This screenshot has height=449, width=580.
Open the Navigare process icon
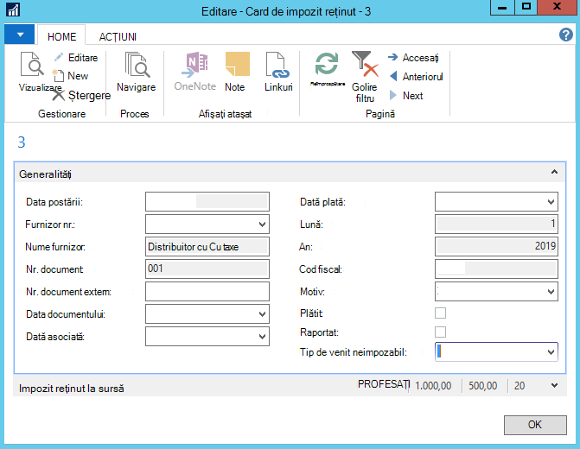[x=137, y=65]
